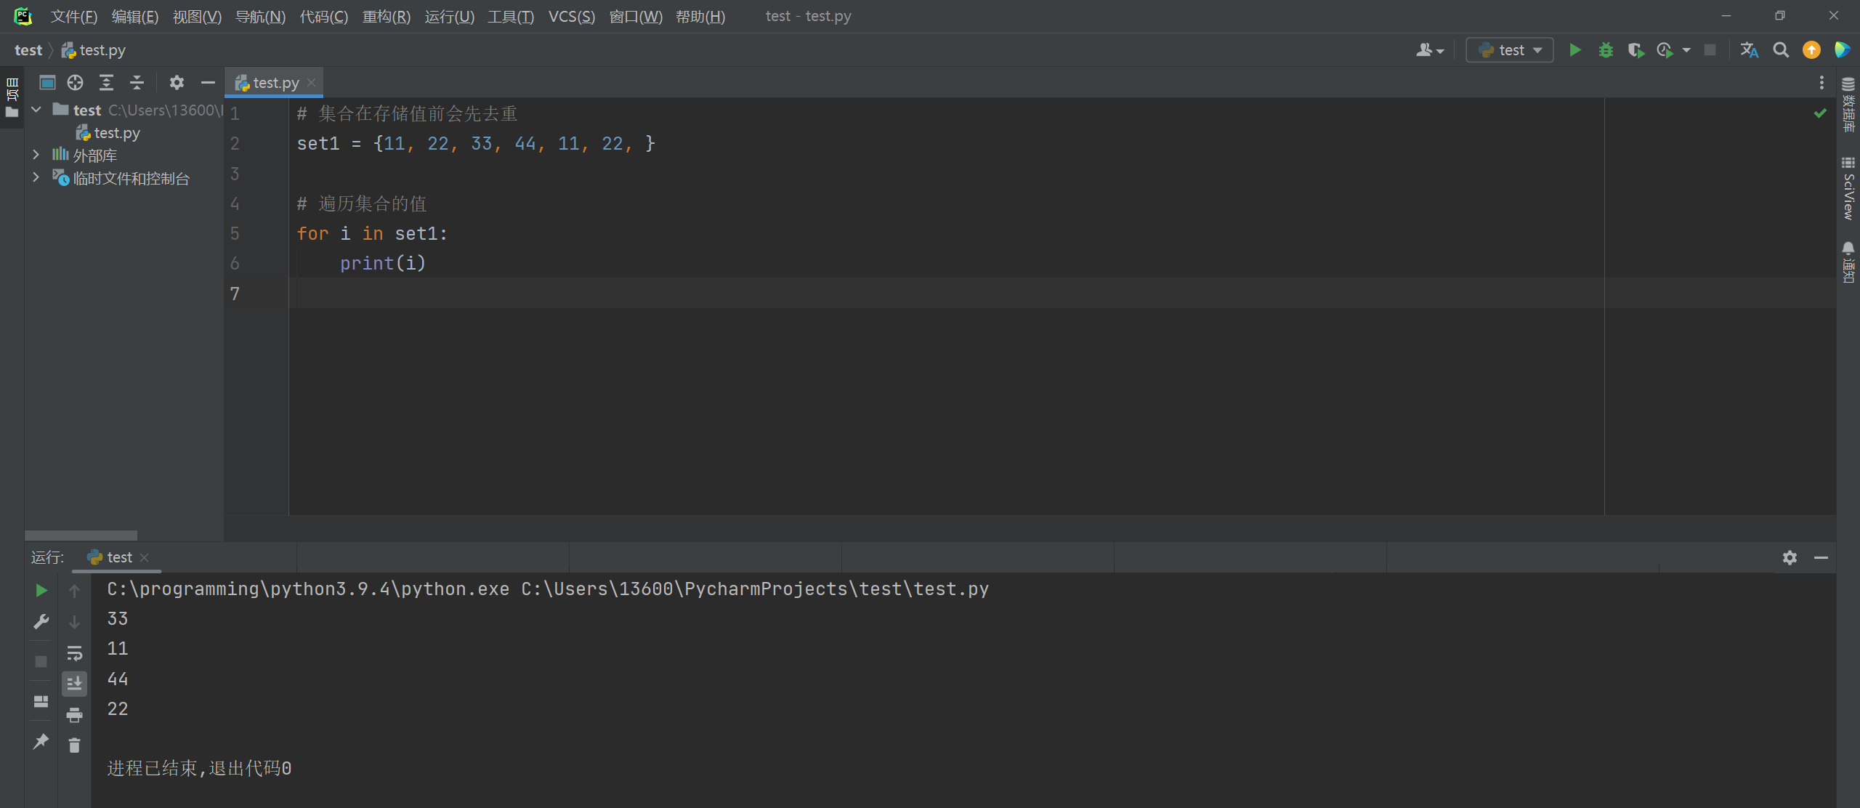Open test.py in project tree
Image resolution: width=1860 pixels, height=808 pixels.
pyautogui.click(x=116, y=133)
